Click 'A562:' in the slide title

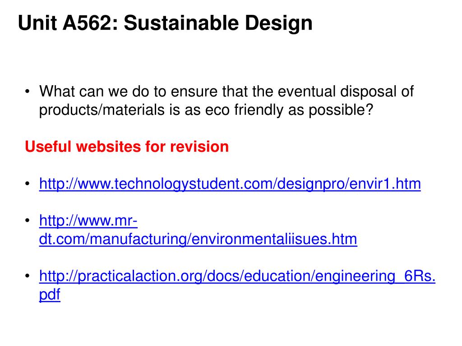[x=90, y=23]
